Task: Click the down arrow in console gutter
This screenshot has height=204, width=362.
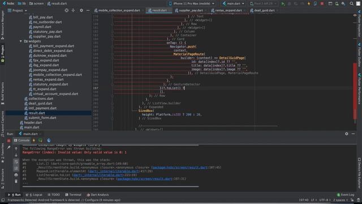Action: click(x=16, y=155)
